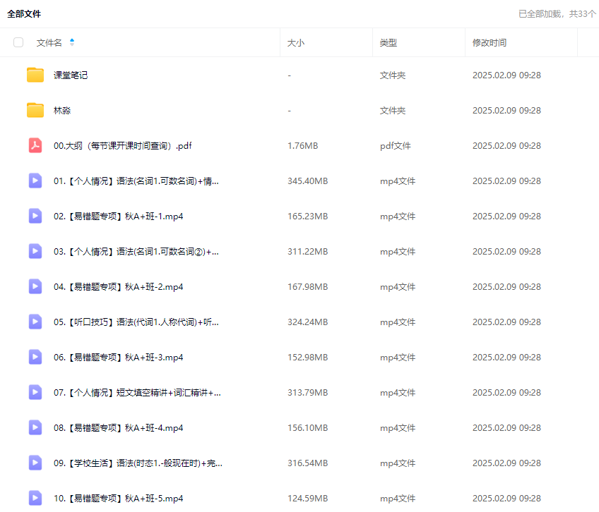Image resolution: width=599 pixels, height=512 pixels.
Task: Click the 类型 column header
Action: (x=388, y=42)
